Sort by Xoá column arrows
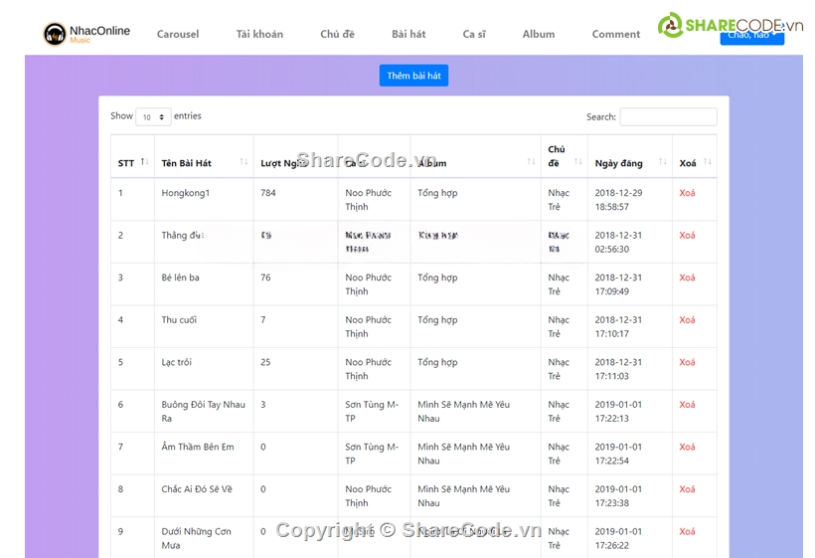Viewport: 815px width, 558px height. (707, 162)
